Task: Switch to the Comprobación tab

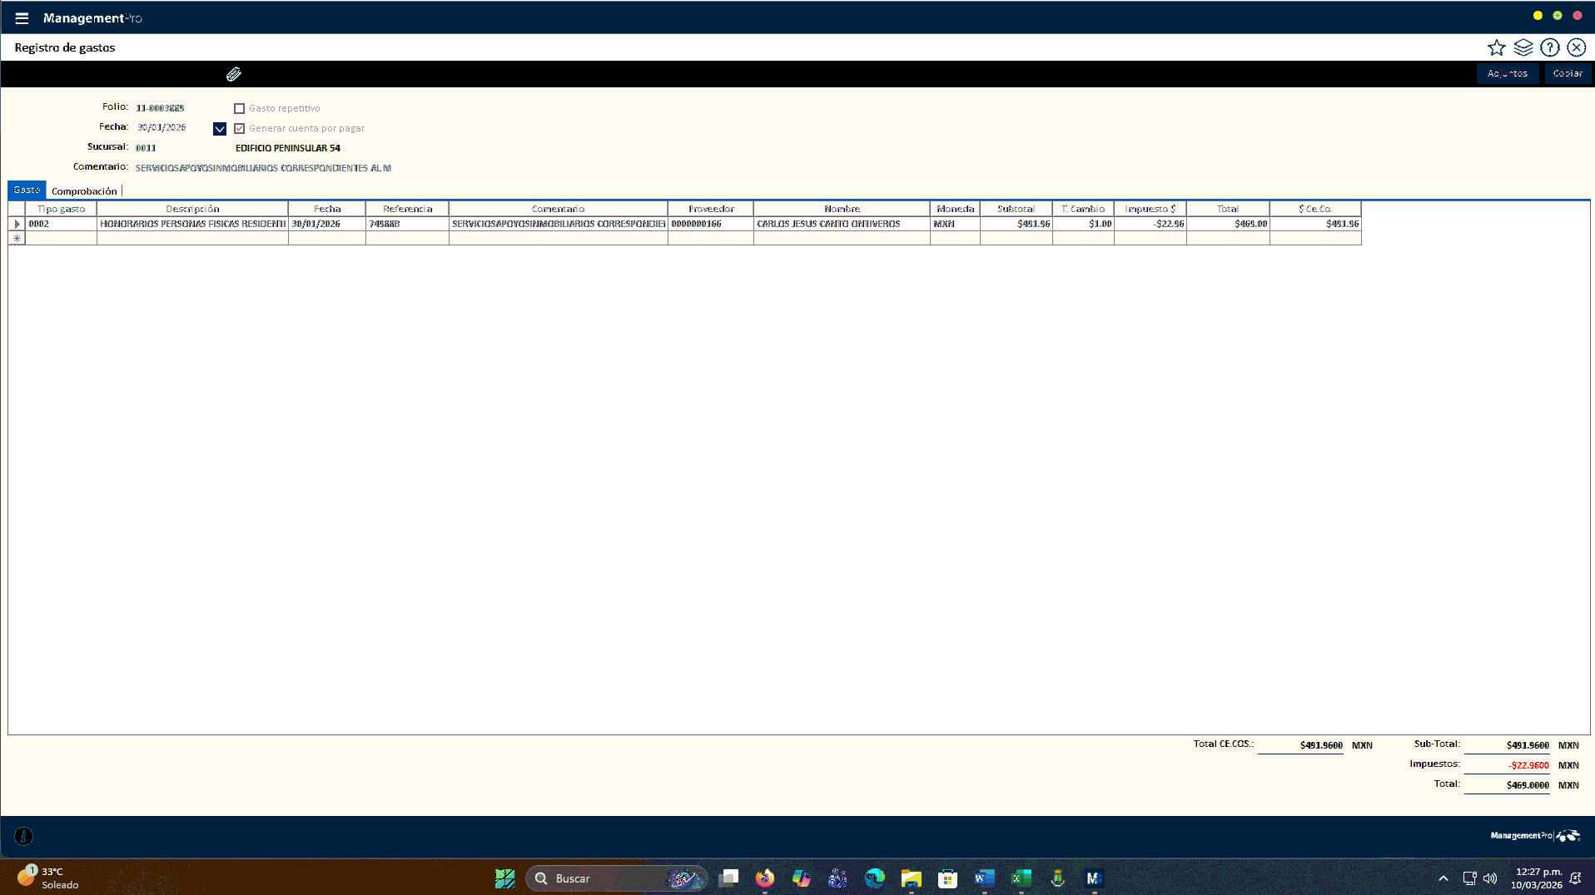Action: click(x=84, y=190)
